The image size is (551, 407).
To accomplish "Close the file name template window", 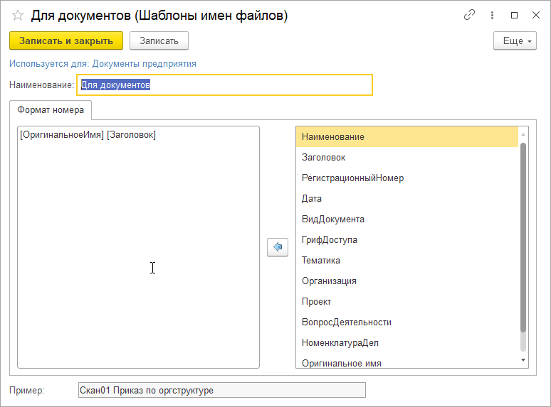I will point(535,15).
